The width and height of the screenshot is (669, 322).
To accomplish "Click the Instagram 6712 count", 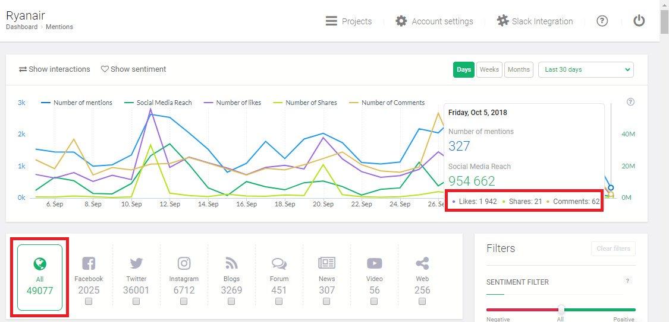I will [x=184, y=291].
